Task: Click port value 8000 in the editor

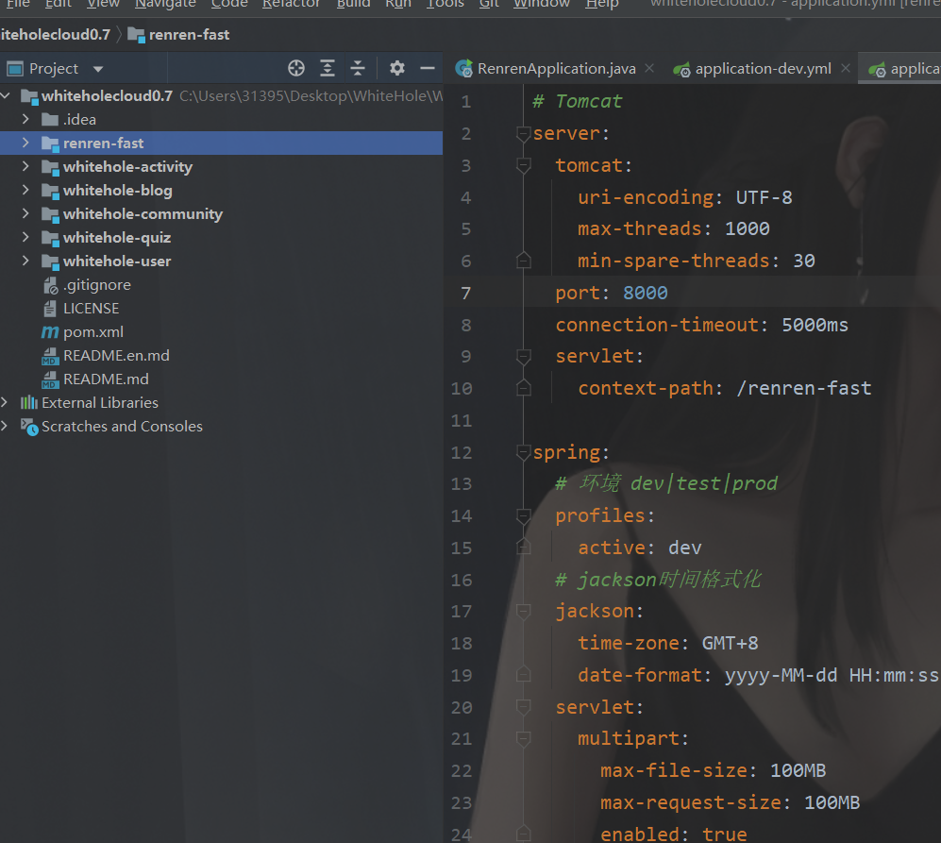Action: pos(646,293)
